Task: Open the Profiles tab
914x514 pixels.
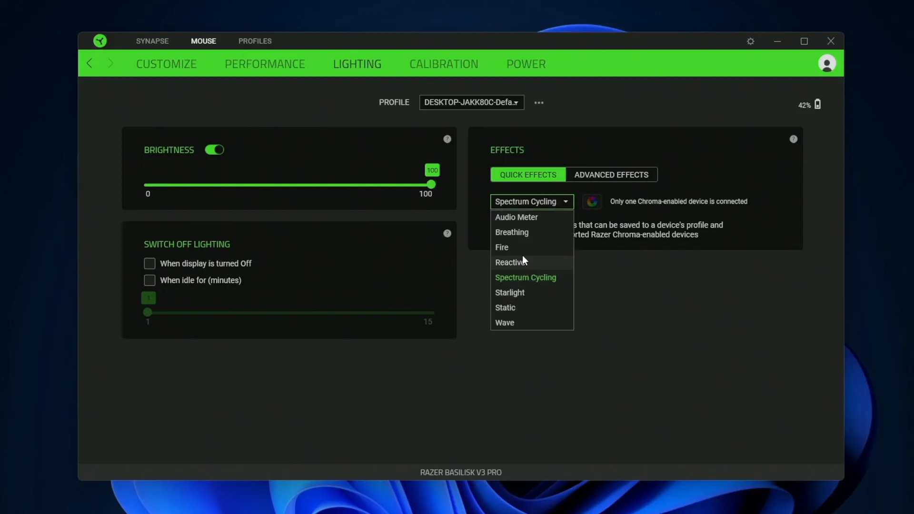Action: [x=255, y=41]
